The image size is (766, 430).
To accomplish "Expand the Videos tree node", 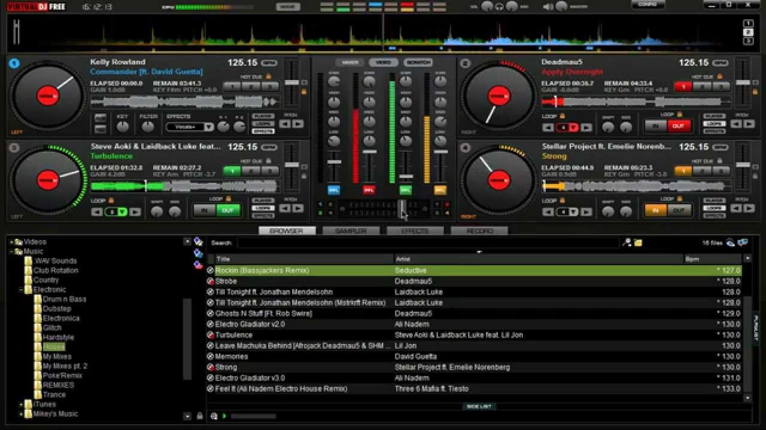I will coord(11,242).
